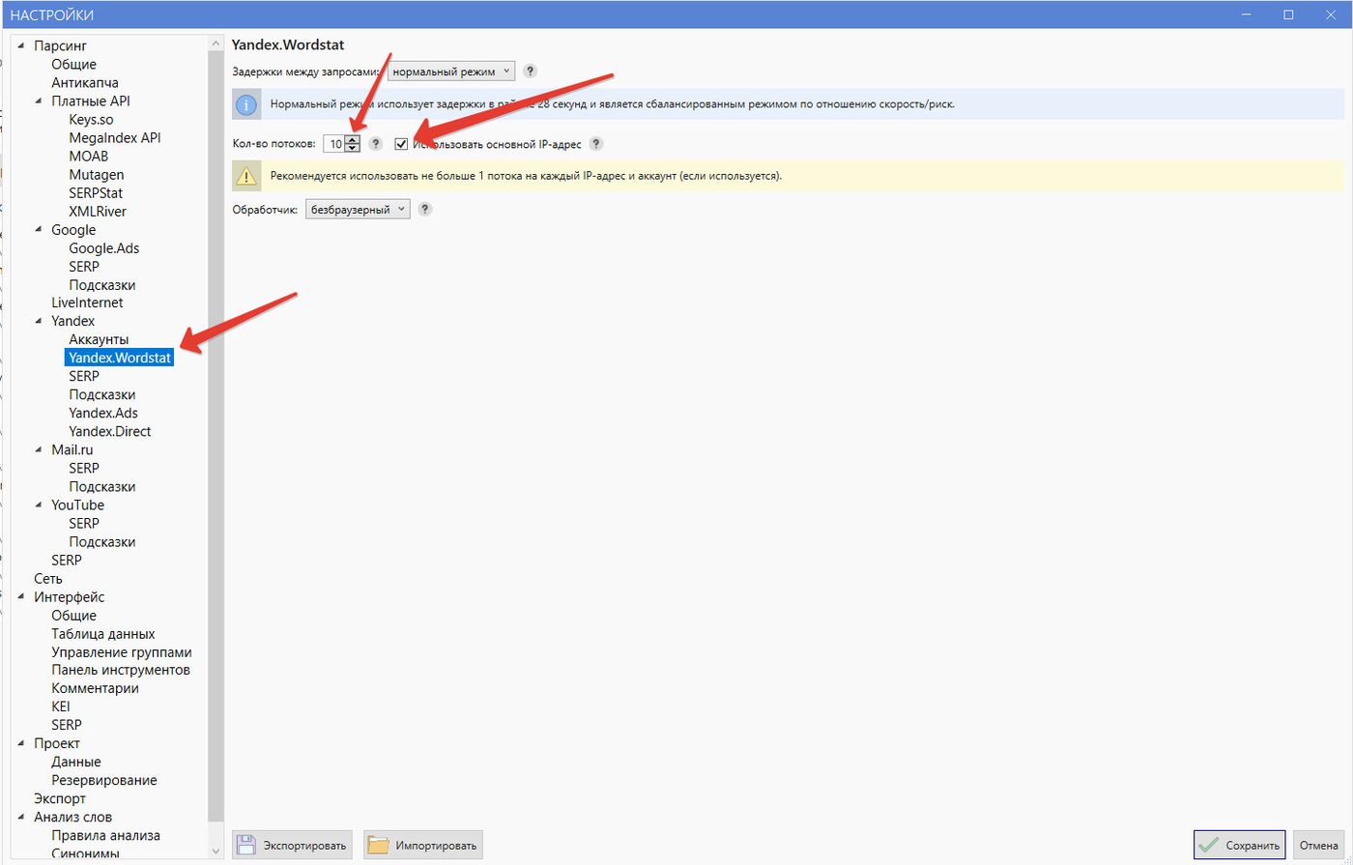Select Google.Ads in the settings tree
The width and height of the screenshot is (1353, 865).
(104, 248)
